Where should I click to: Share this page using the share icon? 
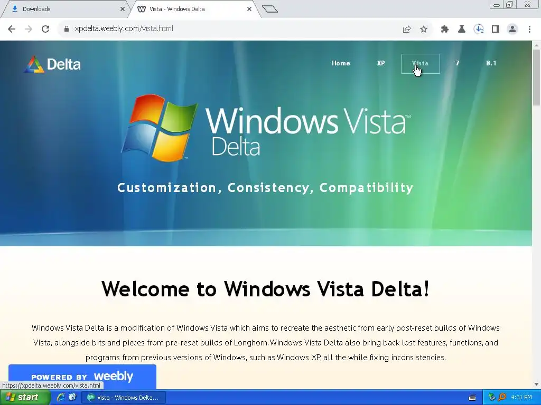[x=407, y=30]
